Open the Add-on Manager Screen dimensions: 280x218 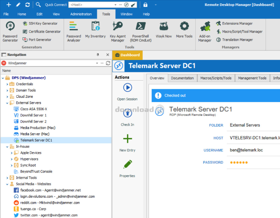[x=204, y=32]
